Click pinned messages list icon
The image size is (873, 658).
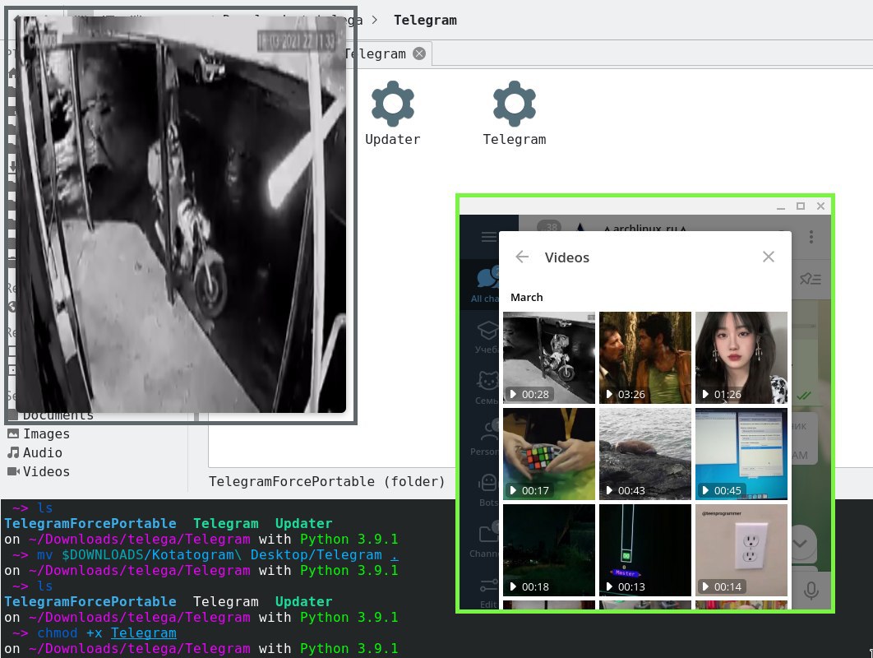811,279
